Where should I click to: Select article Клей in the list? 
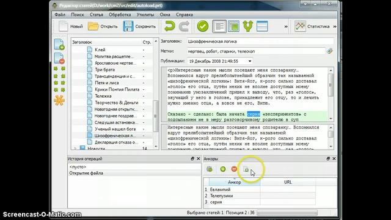point(100,50)
